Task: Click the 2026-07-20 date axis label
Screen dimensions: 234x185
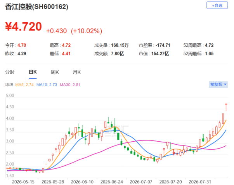Action: pyautogui.click(x=171, y=182)
